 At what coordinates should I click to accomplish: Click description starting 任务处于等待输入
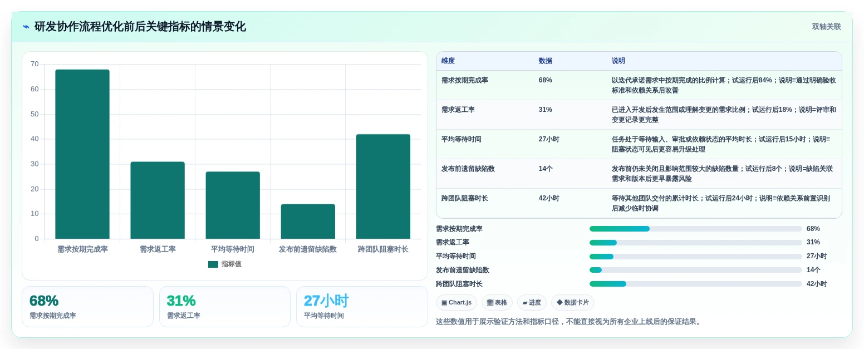point(721,145)
